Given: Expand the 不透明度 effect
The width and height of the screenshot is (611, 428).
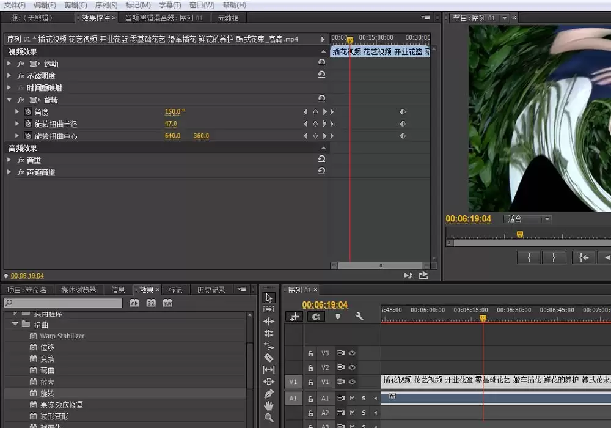Looking at the screenshot, I should 9,76.
